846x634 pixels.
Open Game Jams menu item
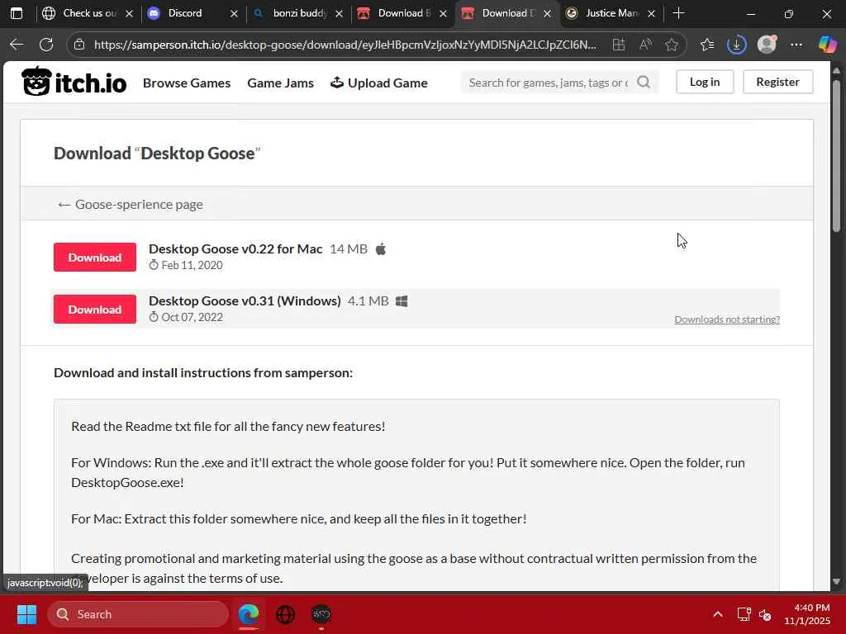click(x=281, y=83)
